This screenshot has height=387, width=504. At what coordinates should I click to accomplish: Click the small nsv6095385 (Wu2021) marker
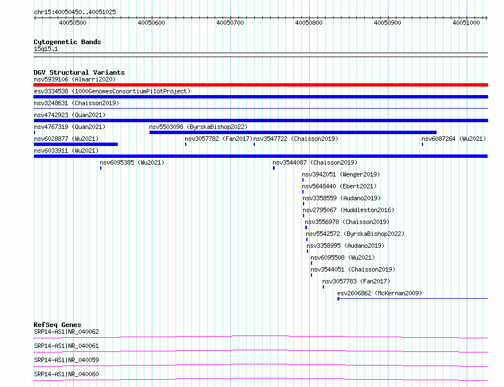click(x=101, y=168)
